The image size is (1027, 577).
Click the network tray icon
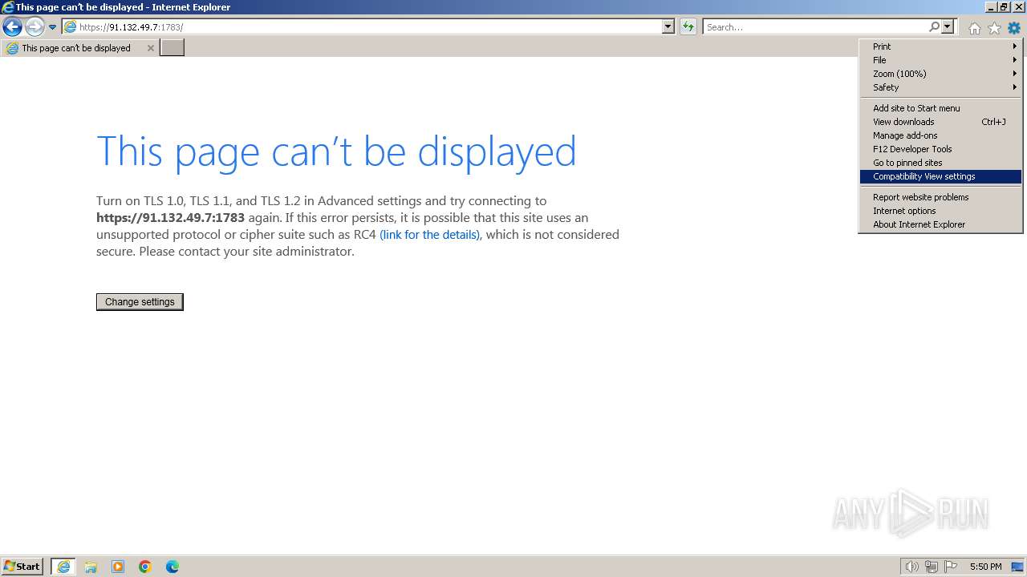point(932,567)
